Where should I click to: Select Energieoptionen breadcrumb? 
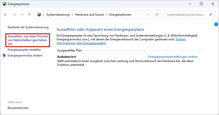coord(120,15)
